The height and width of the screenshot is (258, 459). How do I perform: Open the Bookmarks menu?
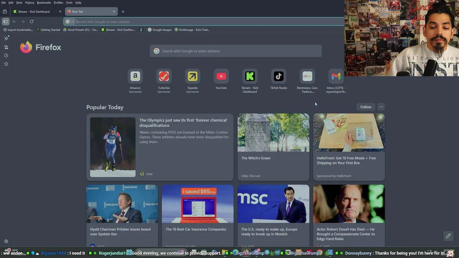click(x=44, y=3)
